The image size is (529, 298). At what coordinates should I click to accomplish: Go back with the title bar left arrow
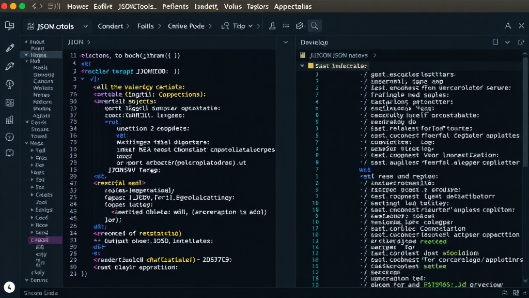(34, 6)
